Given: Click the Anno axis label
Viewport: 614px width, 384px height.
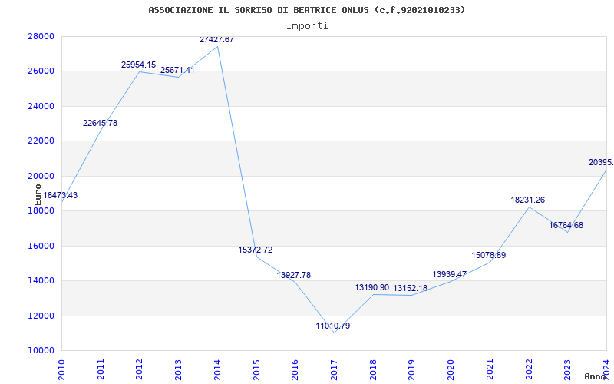Looking at the screenshot, I should pos(596,376).
